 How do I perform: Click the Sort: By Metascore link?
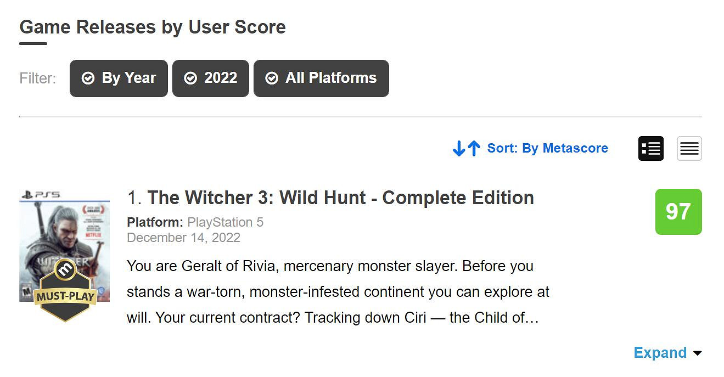[547, 148]
